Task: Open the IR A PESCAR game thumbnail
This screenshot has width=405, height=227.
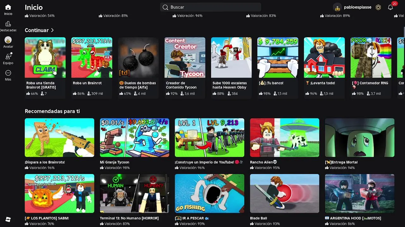Action: click(209, 193)
